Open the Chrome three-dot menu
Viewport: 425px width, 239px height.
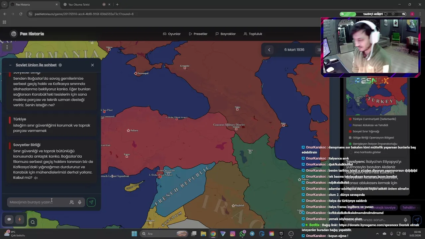(420, 14)
